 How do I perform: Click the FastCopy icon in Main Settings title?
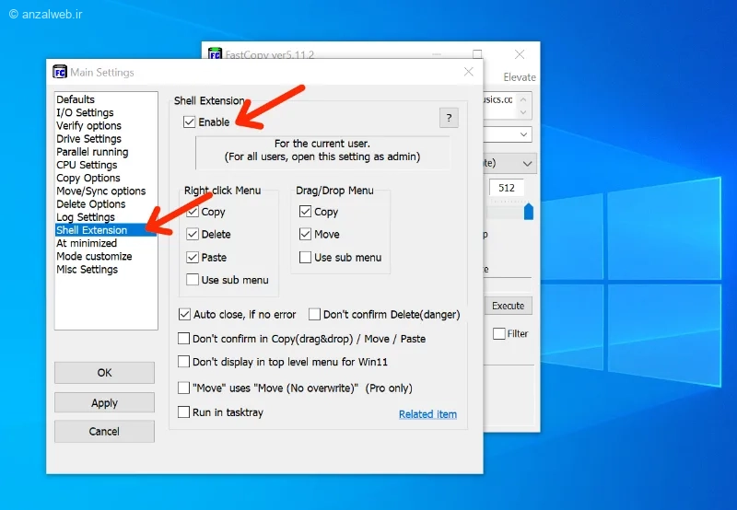(x=60, y=72)
